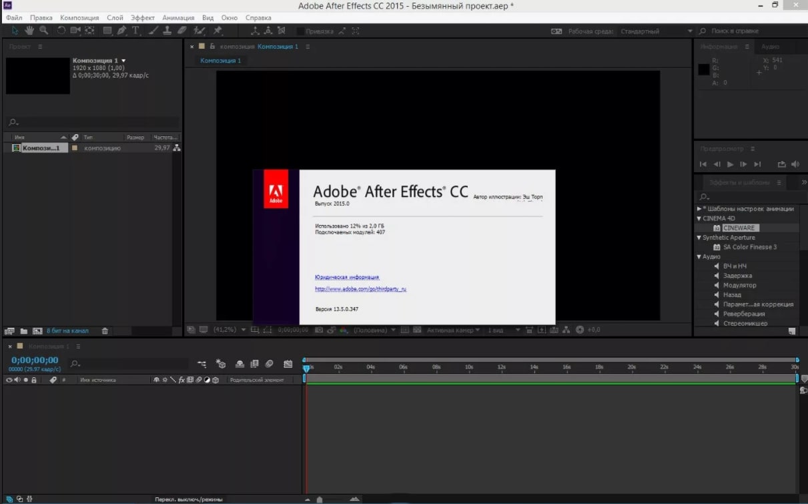Open the Рабочая среда Стандартный dropdown
This screenshot has width=808, height=504.
click(x=657, y=31)
